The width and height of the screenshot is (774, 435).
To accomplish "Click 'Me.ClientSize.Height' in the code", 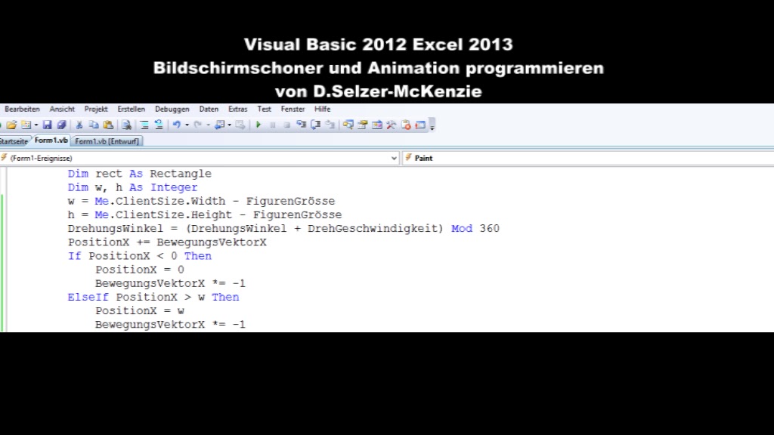I will 163,215.
